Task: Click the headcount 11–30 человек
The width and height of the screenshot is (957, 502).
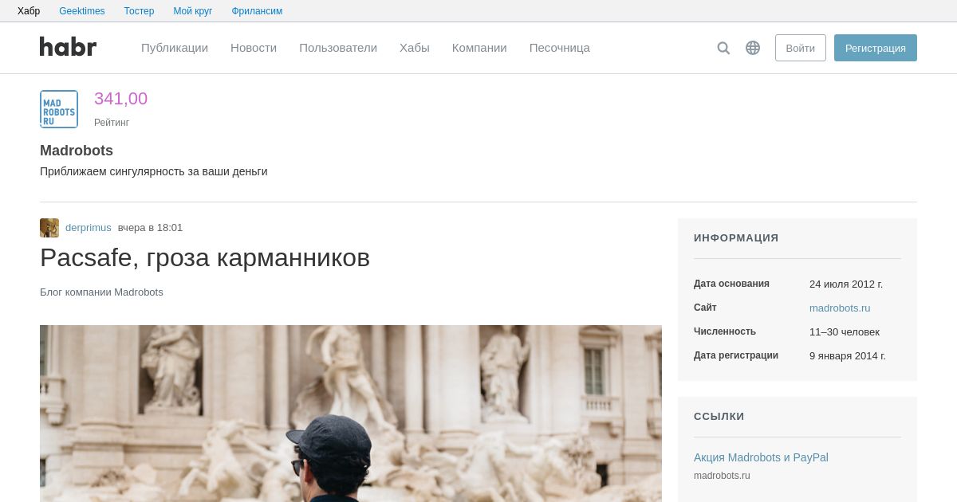Action: 845,332
